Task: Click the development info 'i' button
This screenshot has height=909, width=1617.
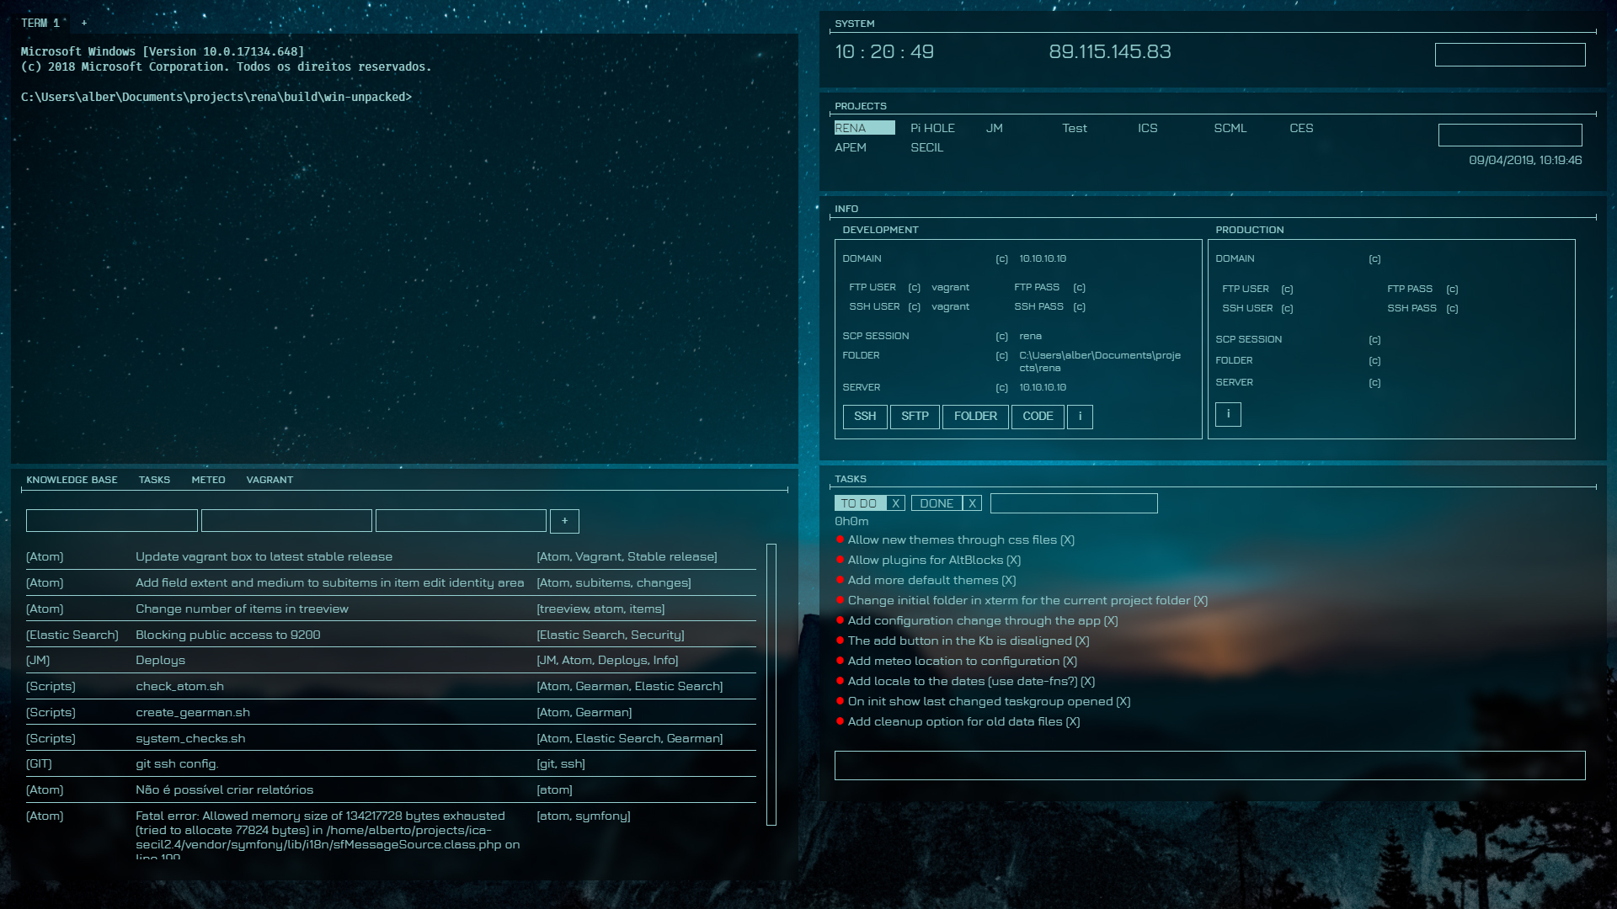Action: coord(1080,417)
